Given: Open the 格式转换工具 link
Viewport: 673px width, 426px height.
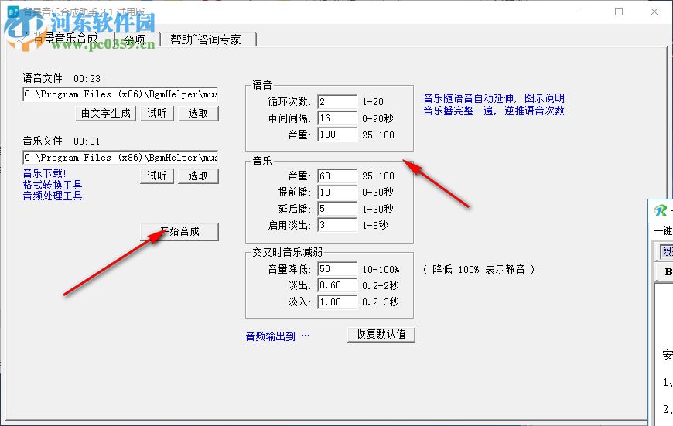Looking at the screenshot, I should (x=53, y=185).
